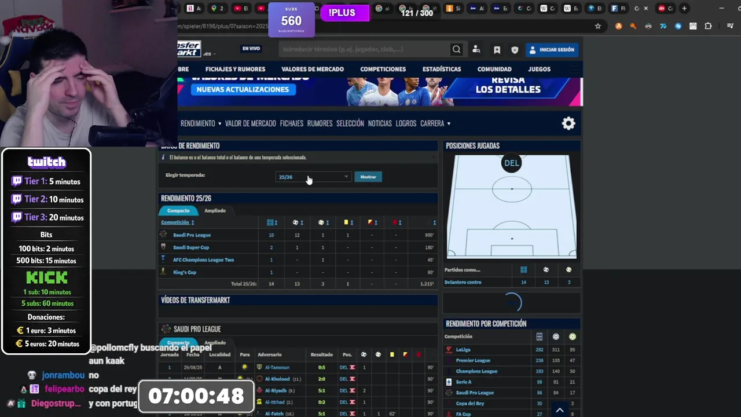Image resolution: width=741 pixels, height=417 pixels.
Task: Click the Saudi Pro League logo icon
Action: pyautogui.click(x=163, y=235)
